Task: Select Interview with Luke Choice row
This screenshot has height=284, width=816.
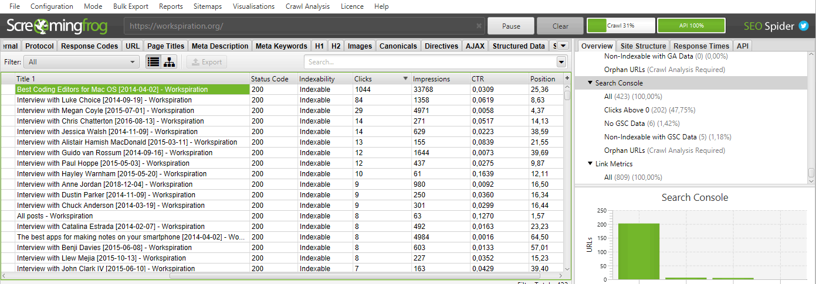Action: pyautogui.click(x=282, y=100)
